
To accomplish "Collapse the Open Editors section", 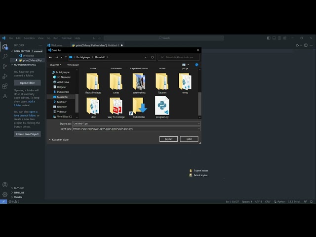I will click(x=12, y=51).
